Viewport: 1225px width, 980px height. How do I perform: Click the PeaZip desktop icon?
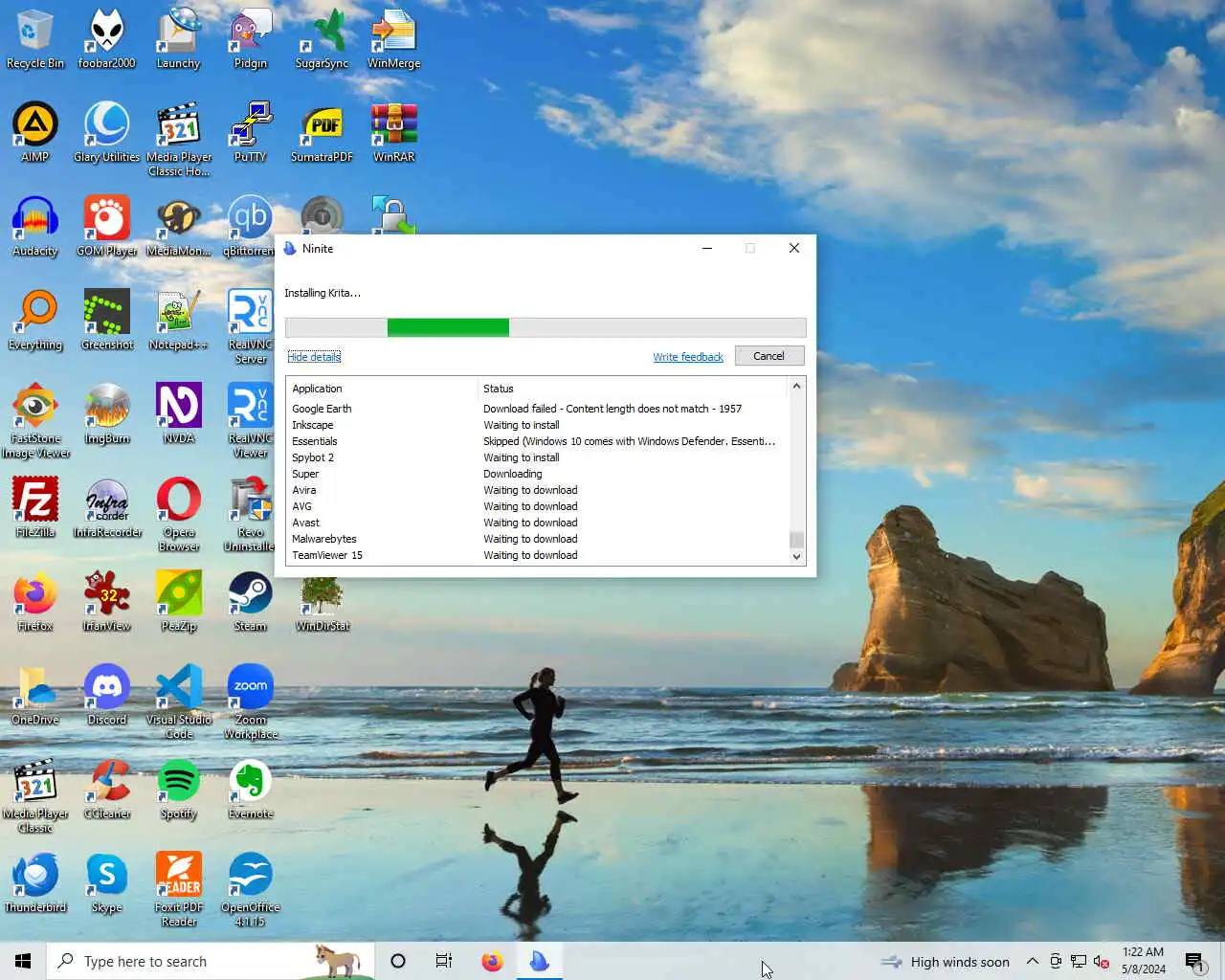point(178,601)
